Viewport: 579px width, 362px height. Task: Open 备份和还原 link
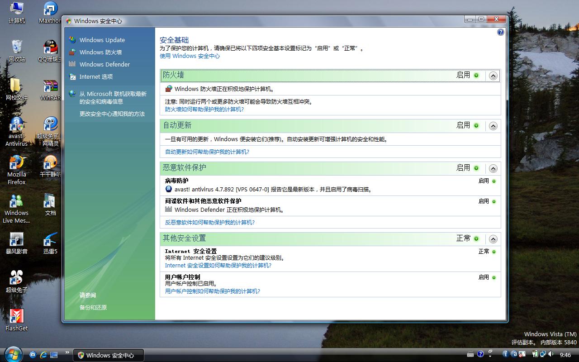pyautogui.click(x=93, y=307)
